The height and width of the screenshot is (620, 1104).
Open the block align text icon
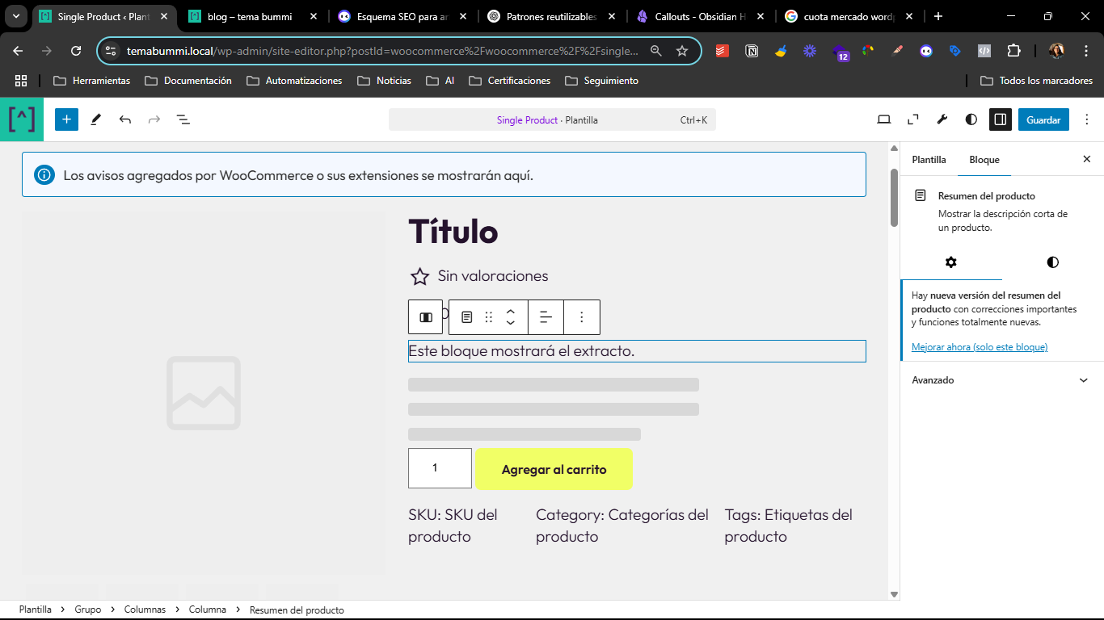pos(546,317)
